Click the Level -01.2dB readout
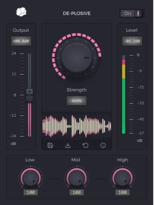This screenshot has width=154, height=205. point(132,41)
